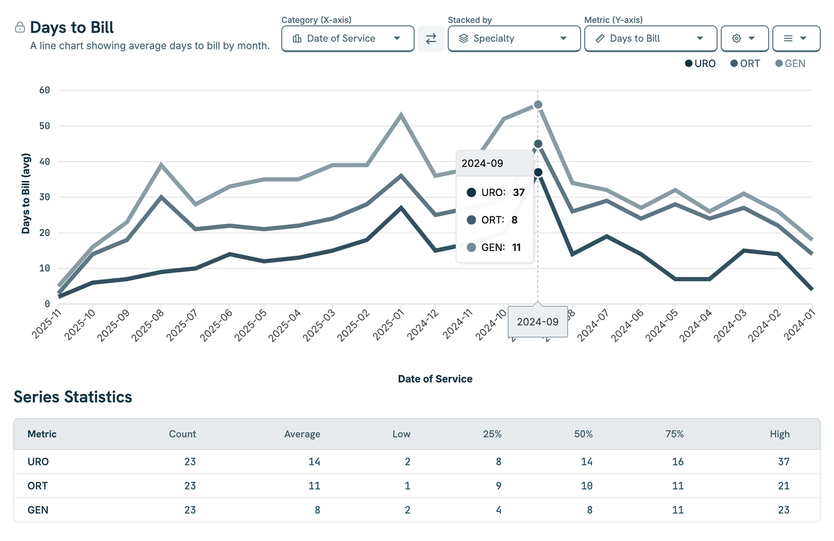Expand the Category X-axis Date of Service dropdown
Viewport: 834px width, 541px height.
click(347, 39)
